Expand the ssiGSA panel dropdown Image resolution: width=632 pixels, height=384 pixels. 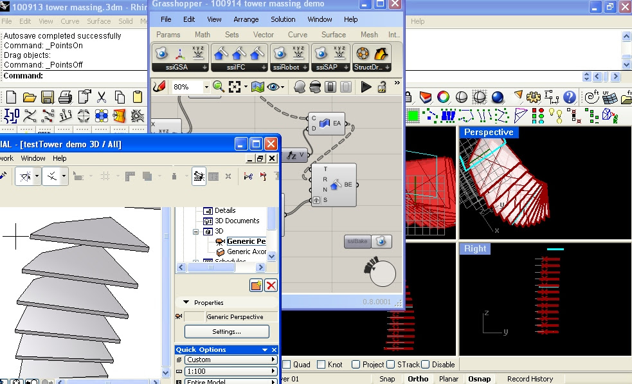pyautogui.click(x=204, y=68)
